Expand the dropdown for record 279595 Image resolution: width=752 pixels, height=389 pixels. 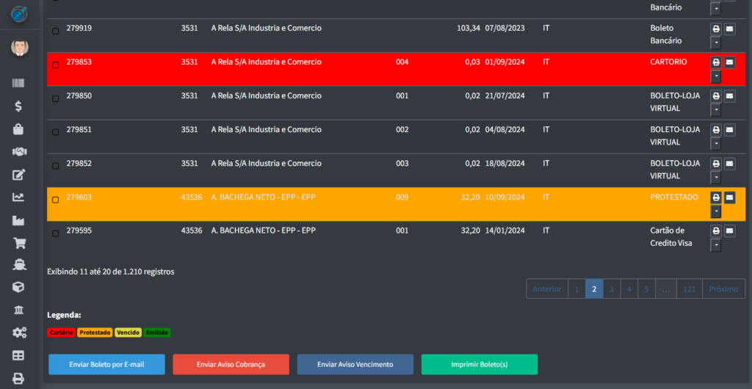click(716, 245)
